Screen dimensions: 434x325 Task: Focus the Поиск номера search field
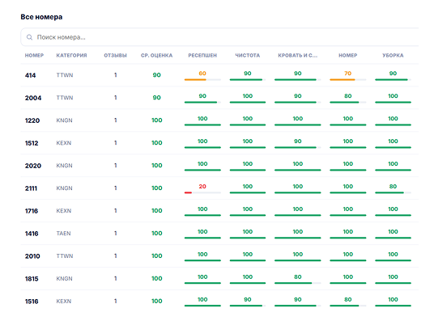(219, 37)
